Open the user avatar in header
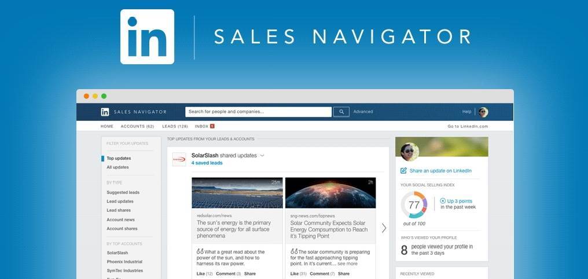The width and height of the screenshot is (588, 279). click(483, 112)
